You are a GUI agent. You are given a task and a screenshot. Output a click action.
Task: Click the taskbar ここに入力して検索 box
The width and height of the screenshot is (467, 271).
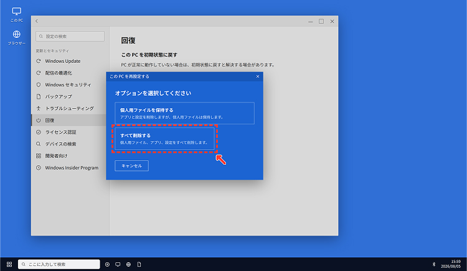(x=59, y=264)
